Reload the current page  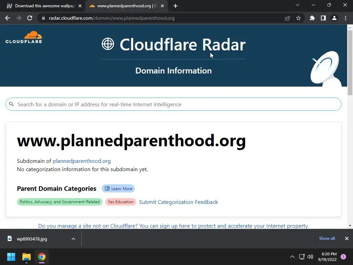pos(30,18)
